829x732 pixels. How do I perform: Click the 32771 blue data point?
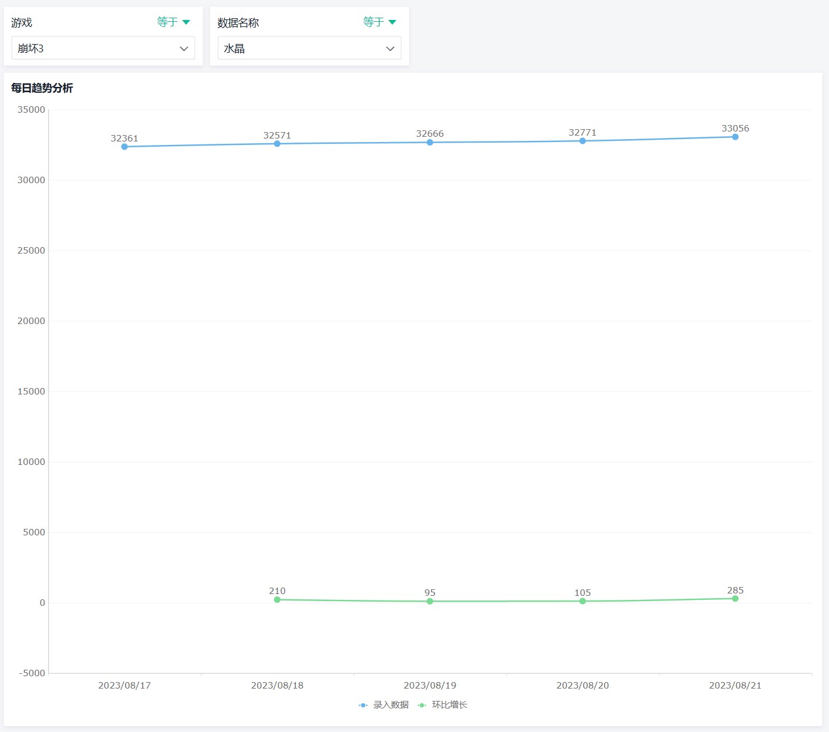582,141
